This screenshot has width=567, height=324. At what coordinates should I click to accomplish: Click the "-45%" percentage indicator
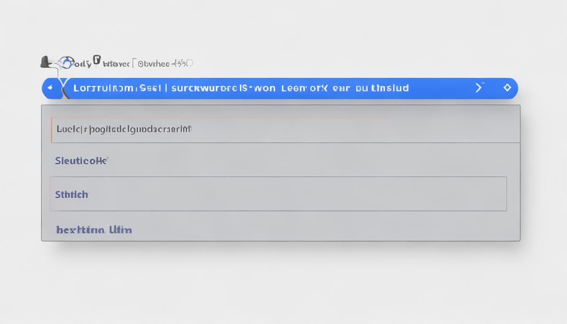point(182,64)
